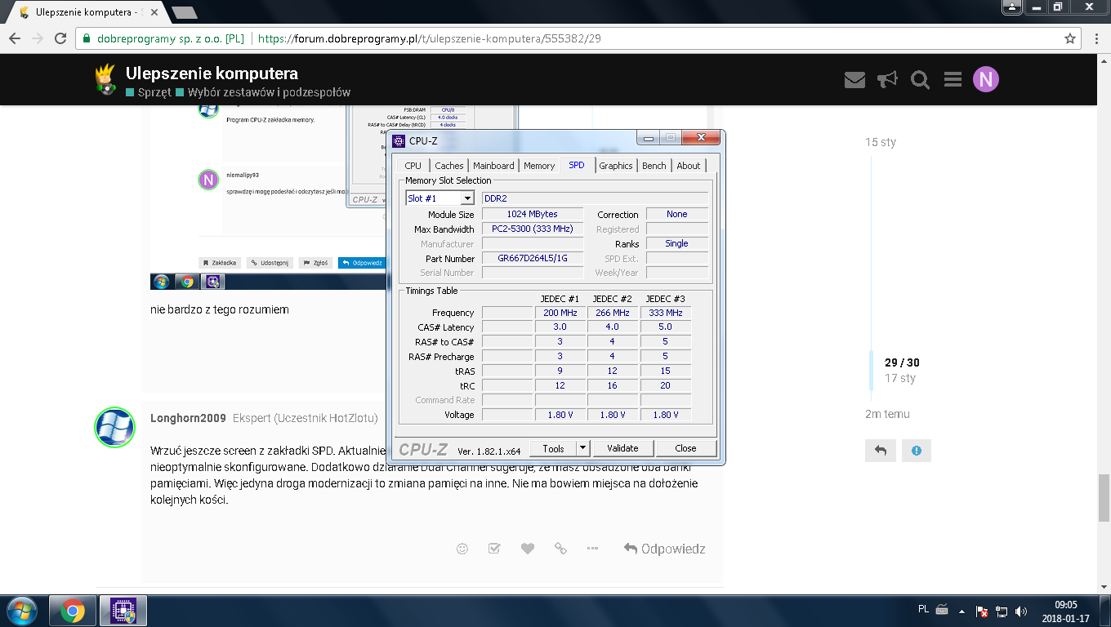This screenshot has height=627, width=1111.
Task: Open the Chrome three-dot menu
Action: click(x=1097, y=38)
